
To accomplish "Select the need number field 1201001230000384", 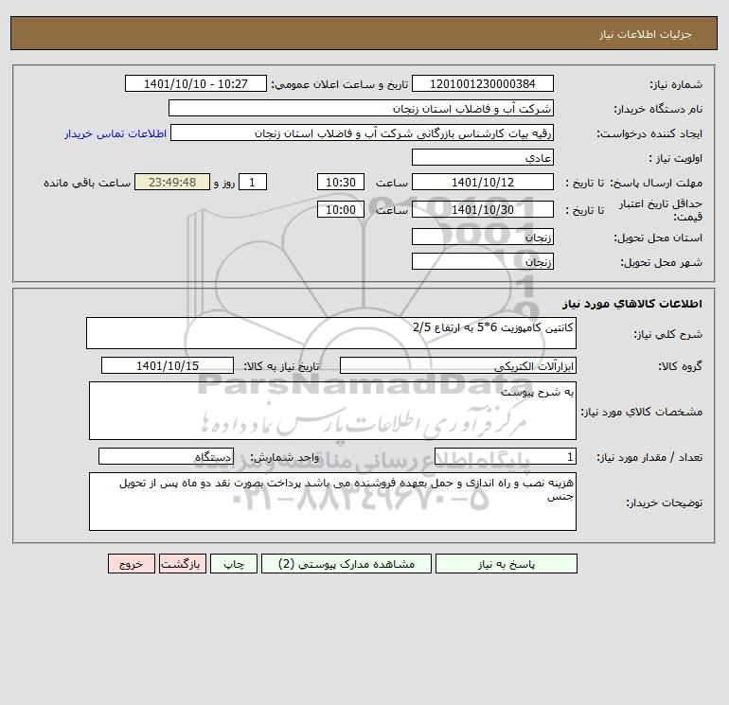I will (x=483, y=83).
